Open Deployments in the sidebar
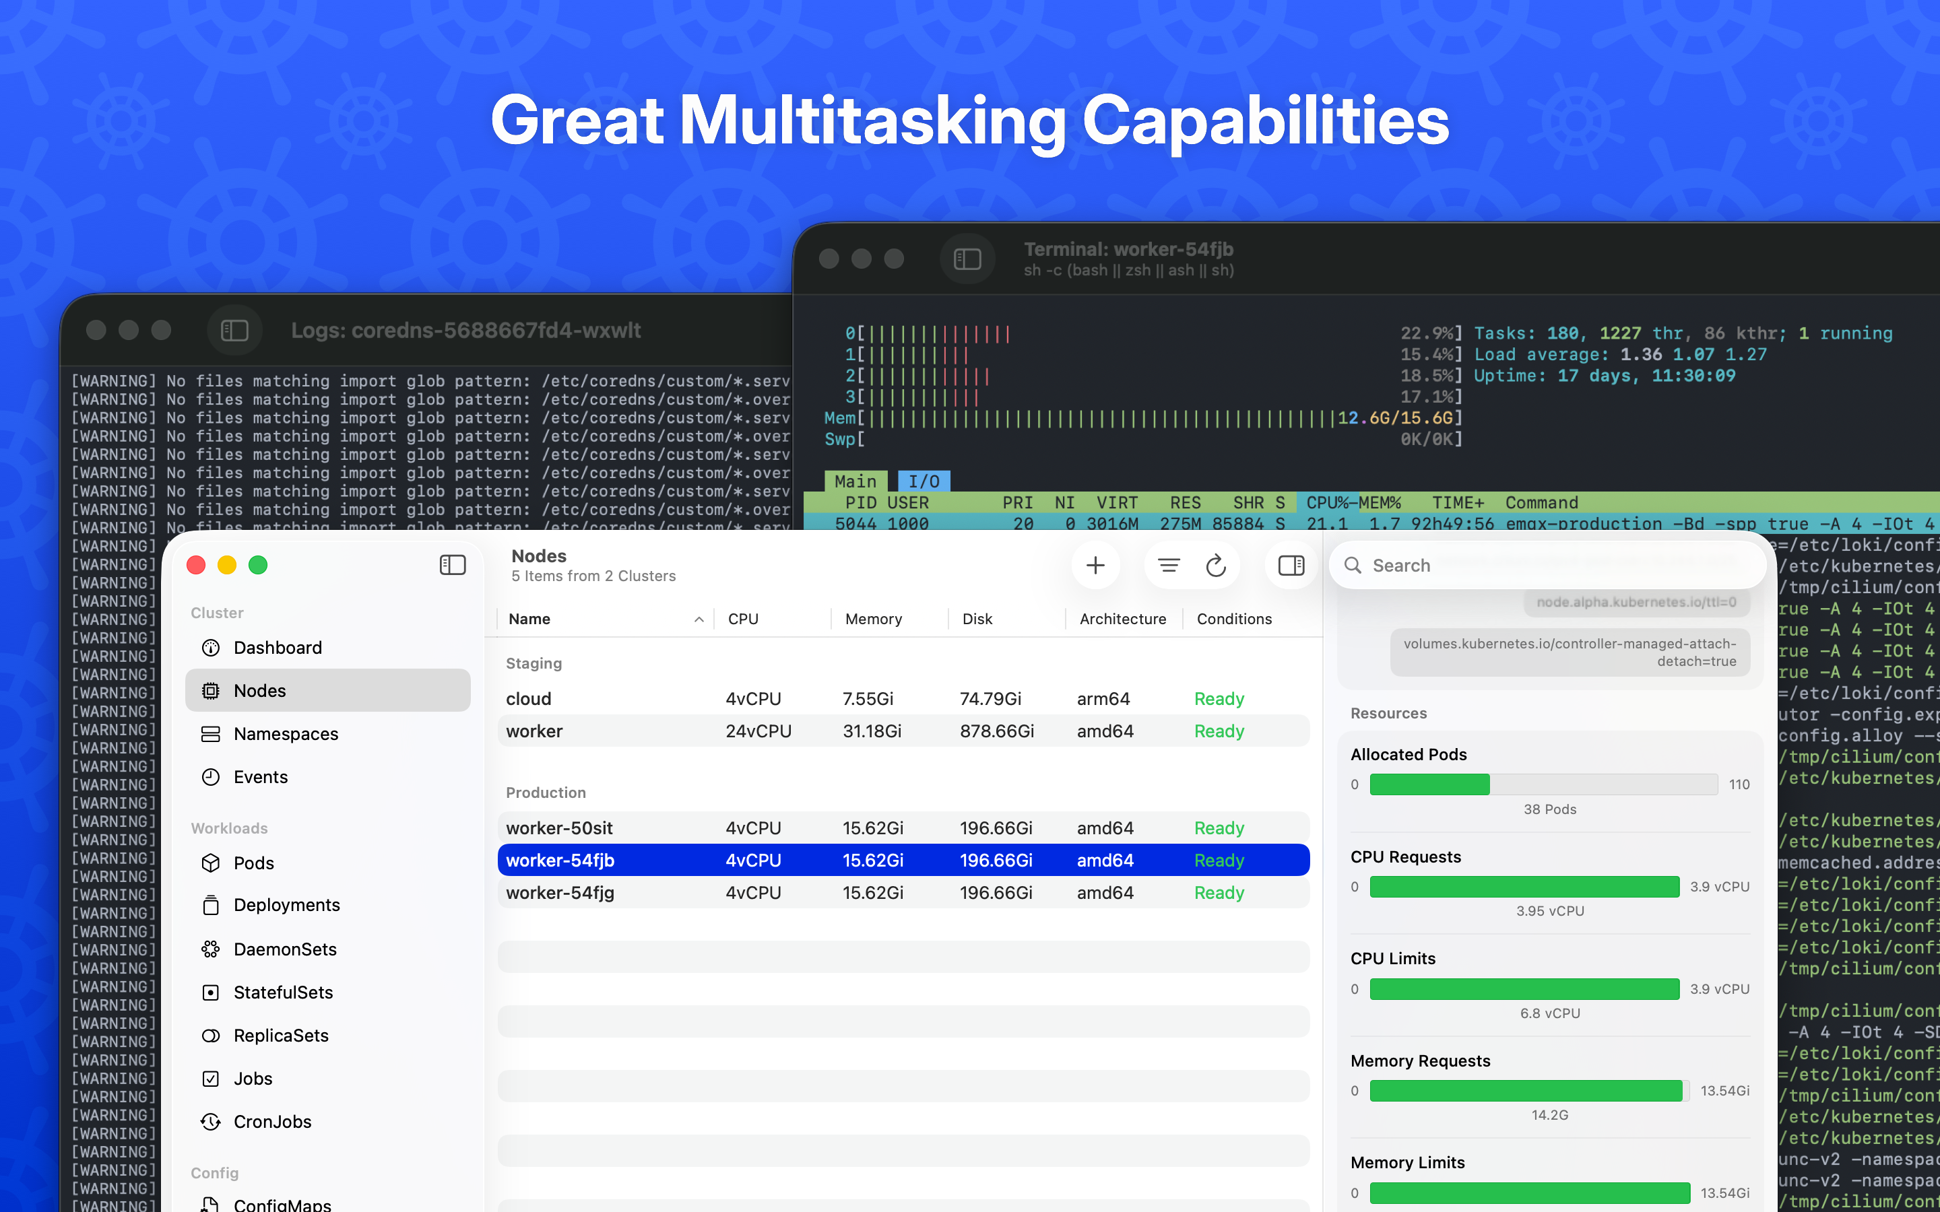This screenshot has height=1212, width=1940. (327, 905)
